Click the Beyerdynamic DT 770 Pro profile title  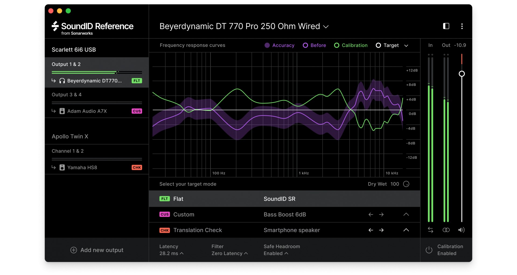tap(240, 26)
